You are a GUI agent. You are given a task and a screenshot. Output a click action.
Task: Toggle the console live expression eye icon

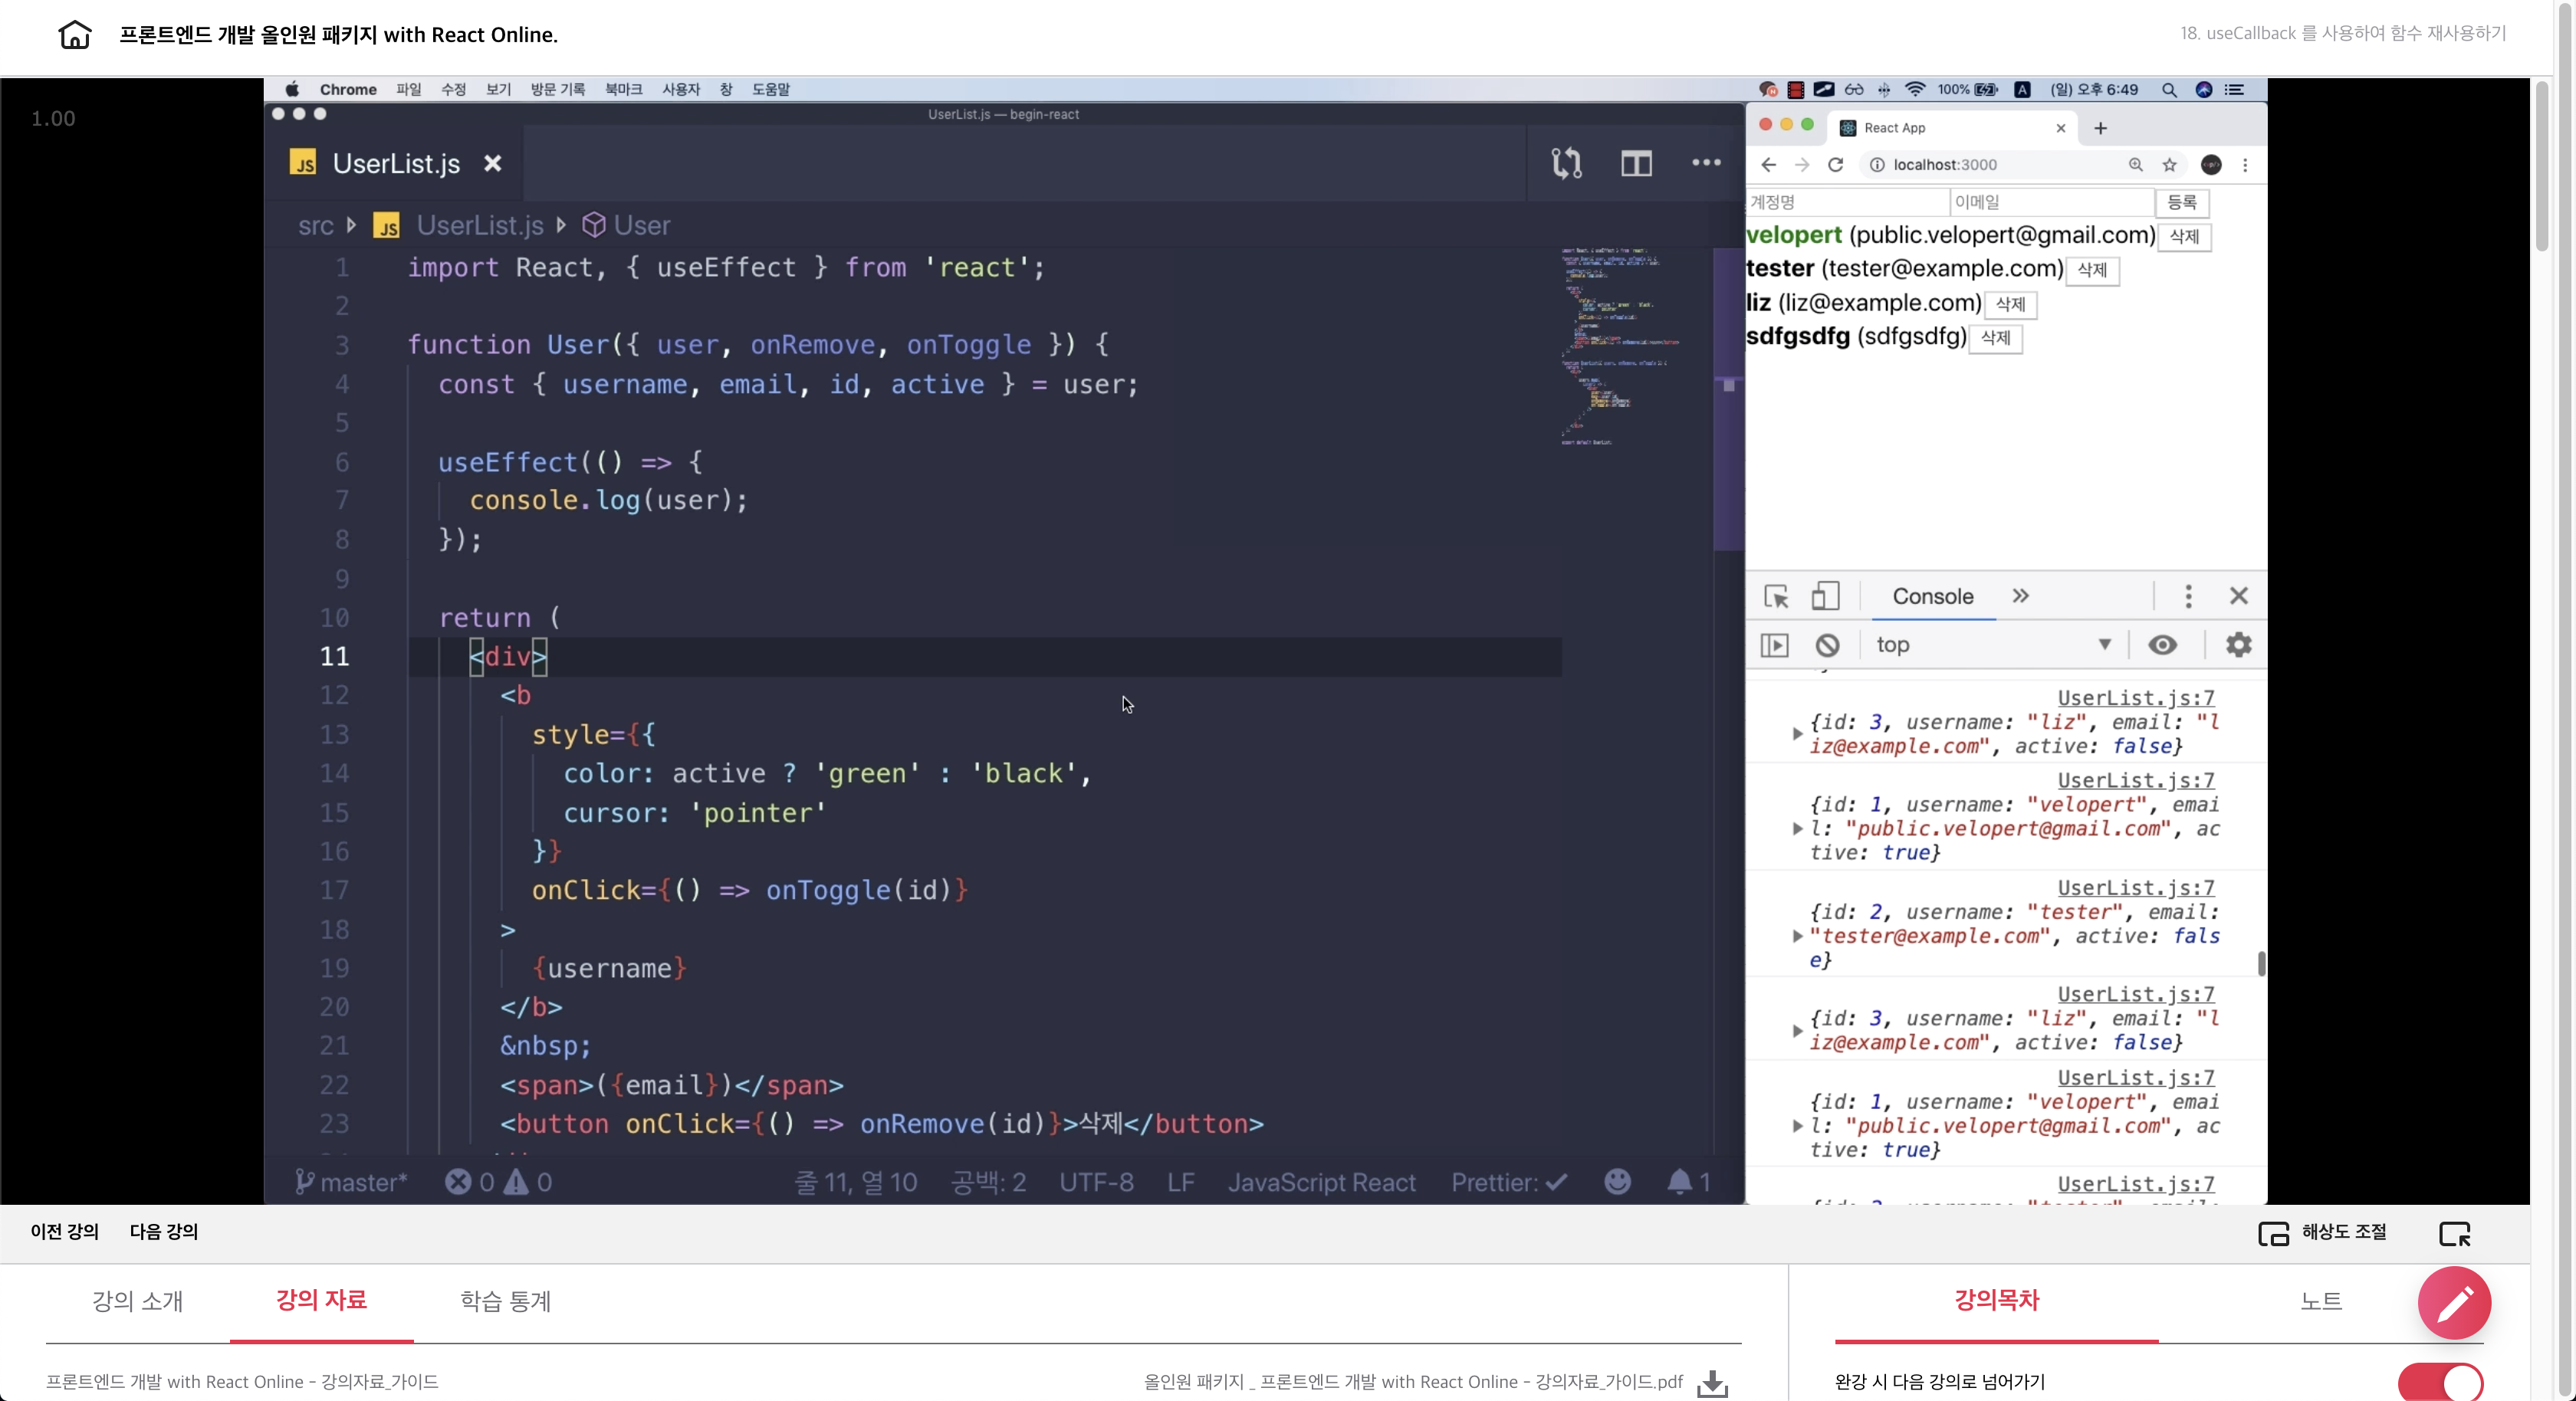pos(2162,645)
